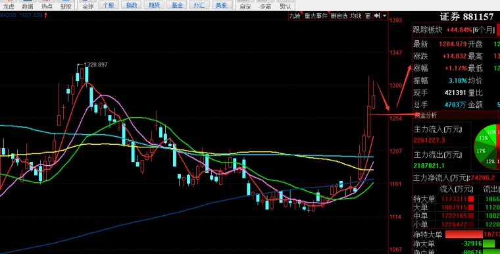Toggle the 九转 indicator

click(x=295, y=16)
